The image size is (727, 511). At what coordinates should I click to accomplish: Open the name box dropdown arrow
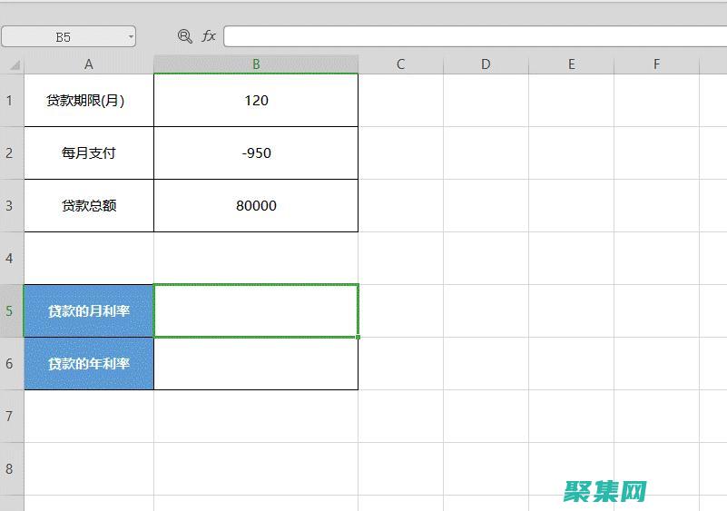(x=131, y=37)
